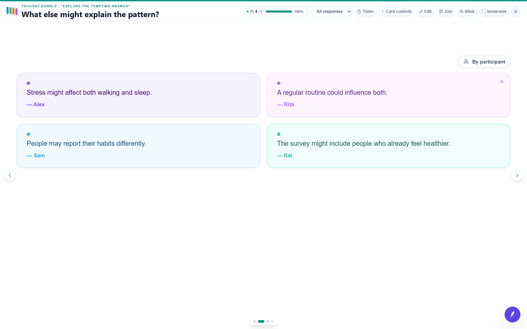
Task: Click the violet dot on Rita's card
Action: click(x=279, y=83)
